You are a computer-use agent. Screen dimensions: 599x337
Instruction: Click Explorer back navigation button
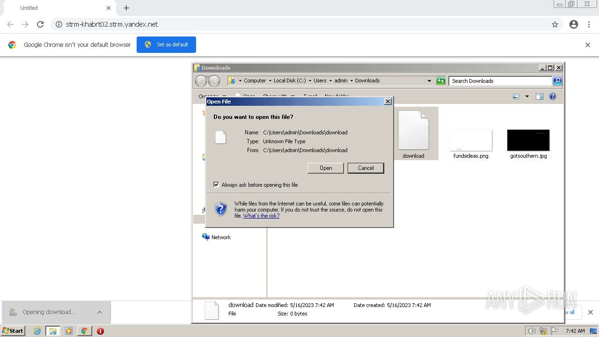pos(201,81)
